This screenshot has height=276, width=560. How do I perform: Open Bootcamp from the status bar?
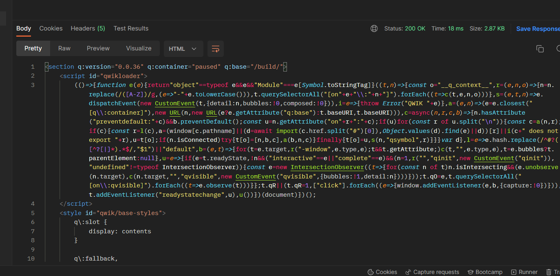coord(485,272)
